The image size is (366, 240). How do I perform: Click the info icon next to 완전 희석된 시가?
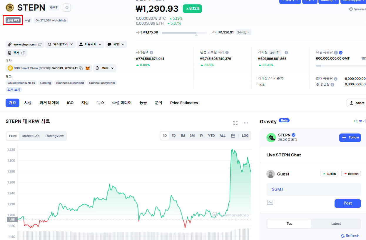pos(227,52)
